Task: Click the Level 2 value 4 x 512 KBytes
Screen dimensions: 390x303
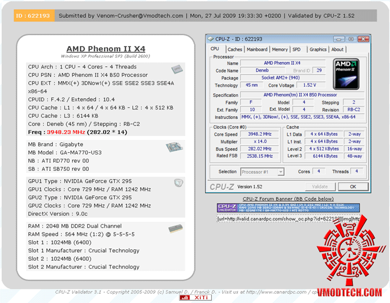Action: pyautogui.click(x=324, y=149)
